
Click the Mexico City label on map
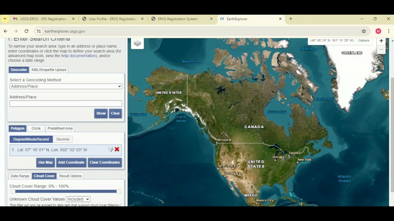pos(265,200)
